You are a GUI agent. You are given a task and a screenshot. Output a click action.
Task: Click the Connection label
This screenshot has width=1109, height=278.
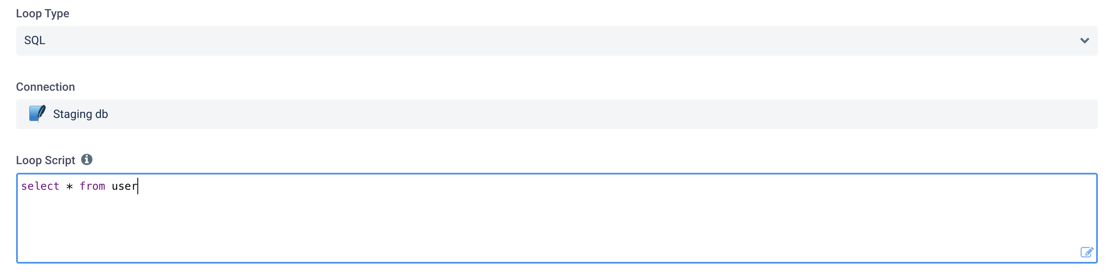[45, 87]
